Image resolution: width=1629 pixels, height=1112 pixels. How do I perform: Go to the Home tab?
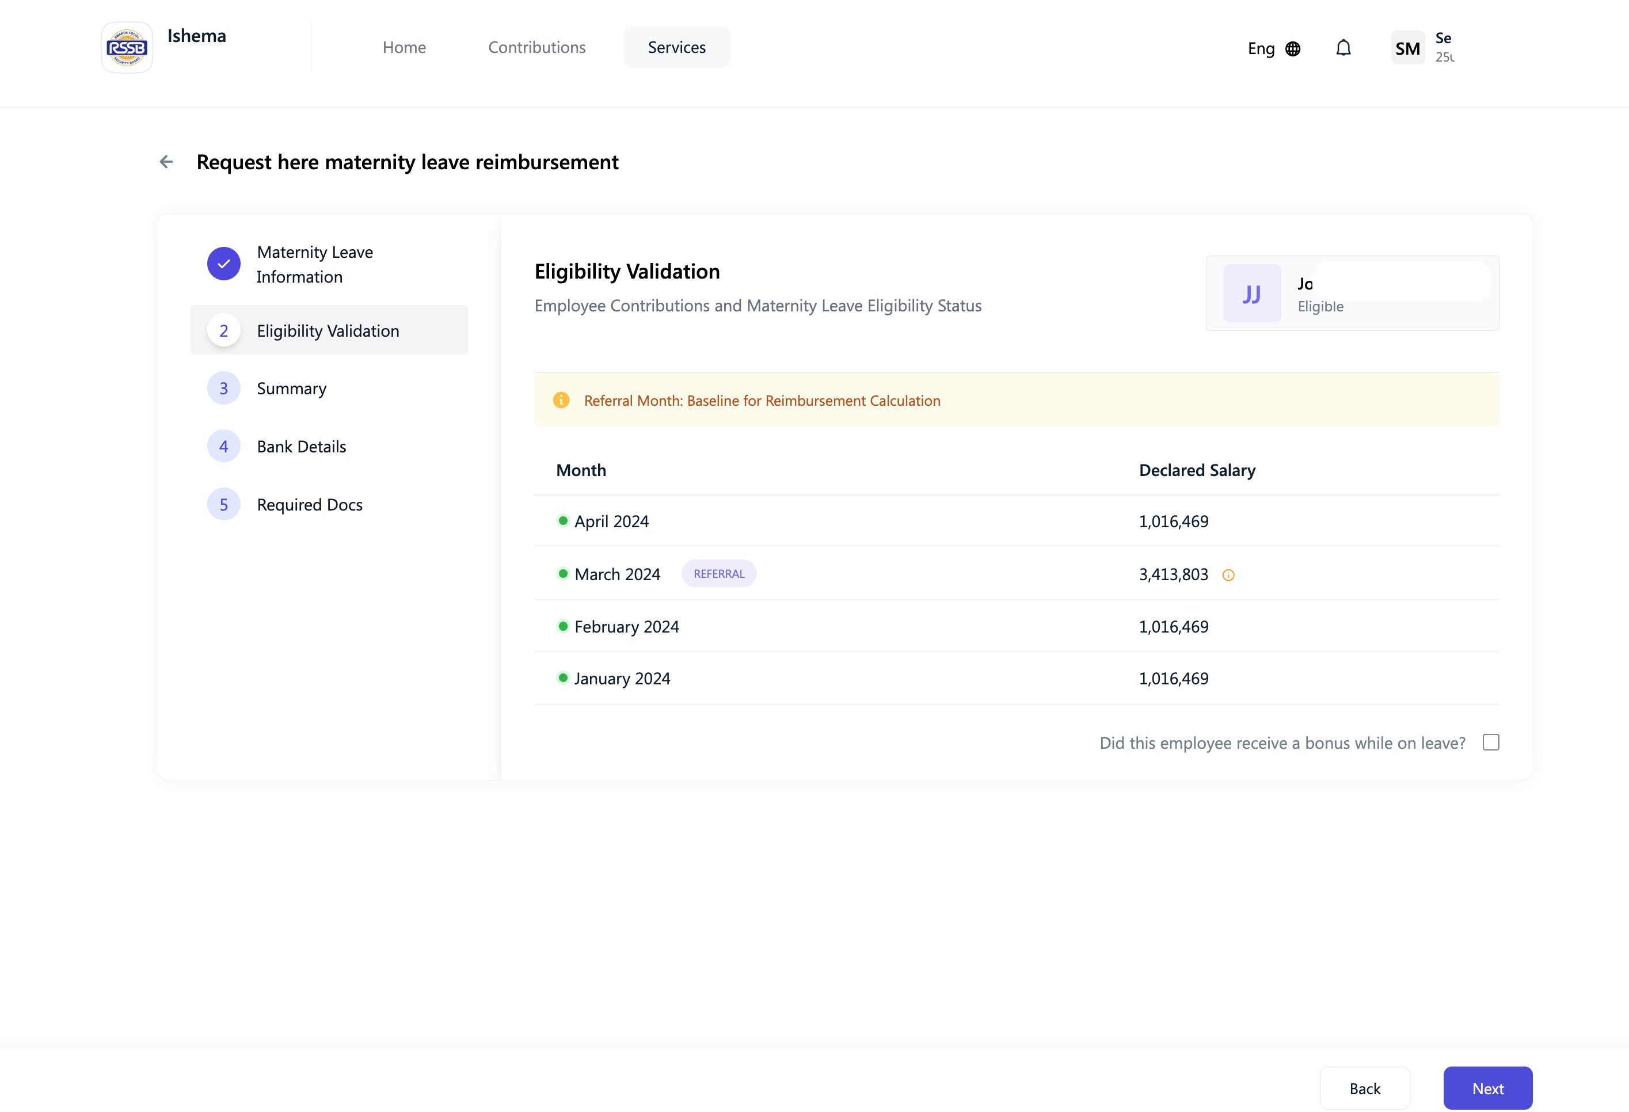pos(405,47)
